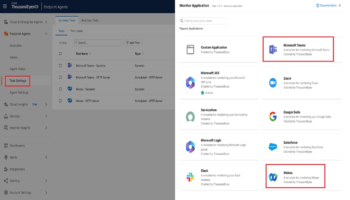Click the Add Filter button
The width and height of the screenshot is (350, 200).
coord(133,43)
